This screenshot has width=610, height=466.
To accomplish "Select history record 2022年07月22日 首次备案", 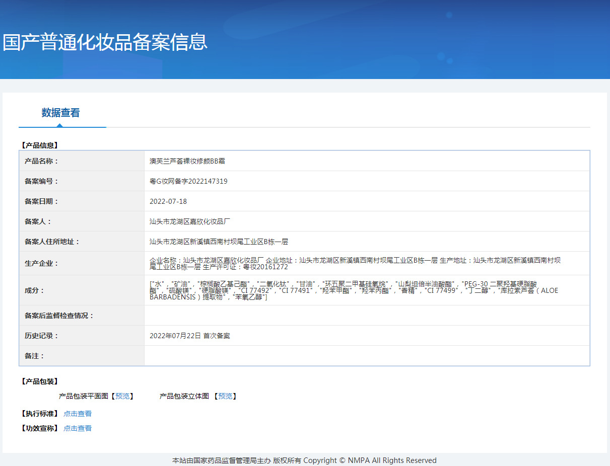I will coord(190,336).
